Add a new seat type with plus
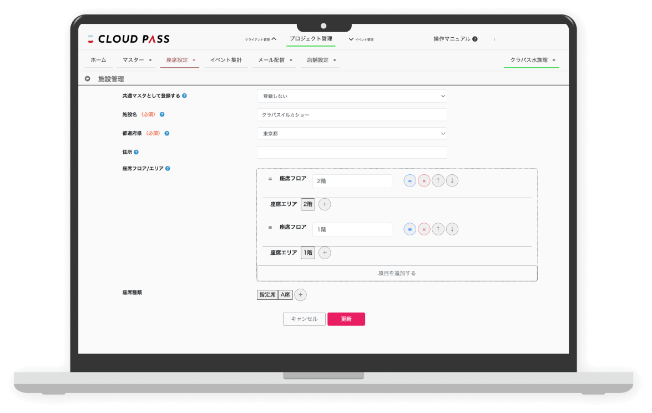This screenshot has width=652, height=413. click(x=300, y=295)
